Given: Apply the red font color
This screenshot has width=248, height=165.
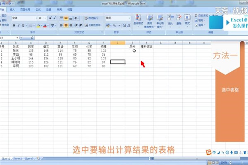Looking at the screenshot, I should [45, 26].
